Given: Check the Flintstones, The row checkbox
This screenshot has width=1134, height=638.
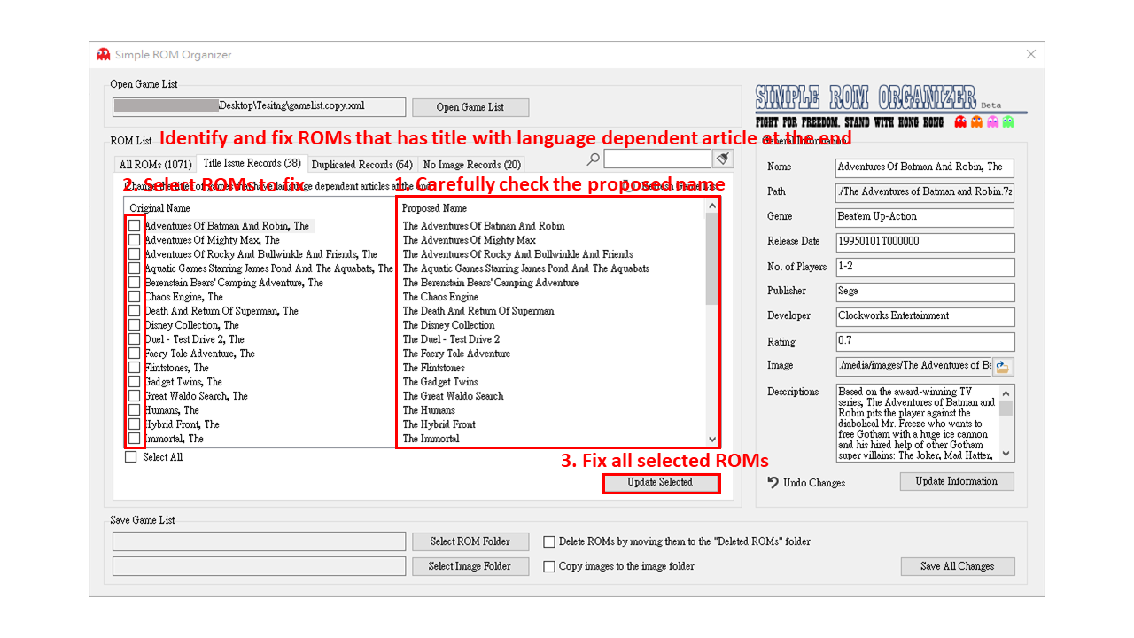Looking at the screenshot, I should click(x=134, y=368).
